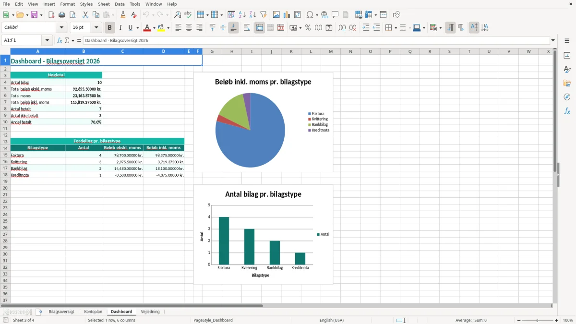The height and width of the screenshot is (324, 576).
Task: Toggle Underline formatting
Action: coord(130,28)
